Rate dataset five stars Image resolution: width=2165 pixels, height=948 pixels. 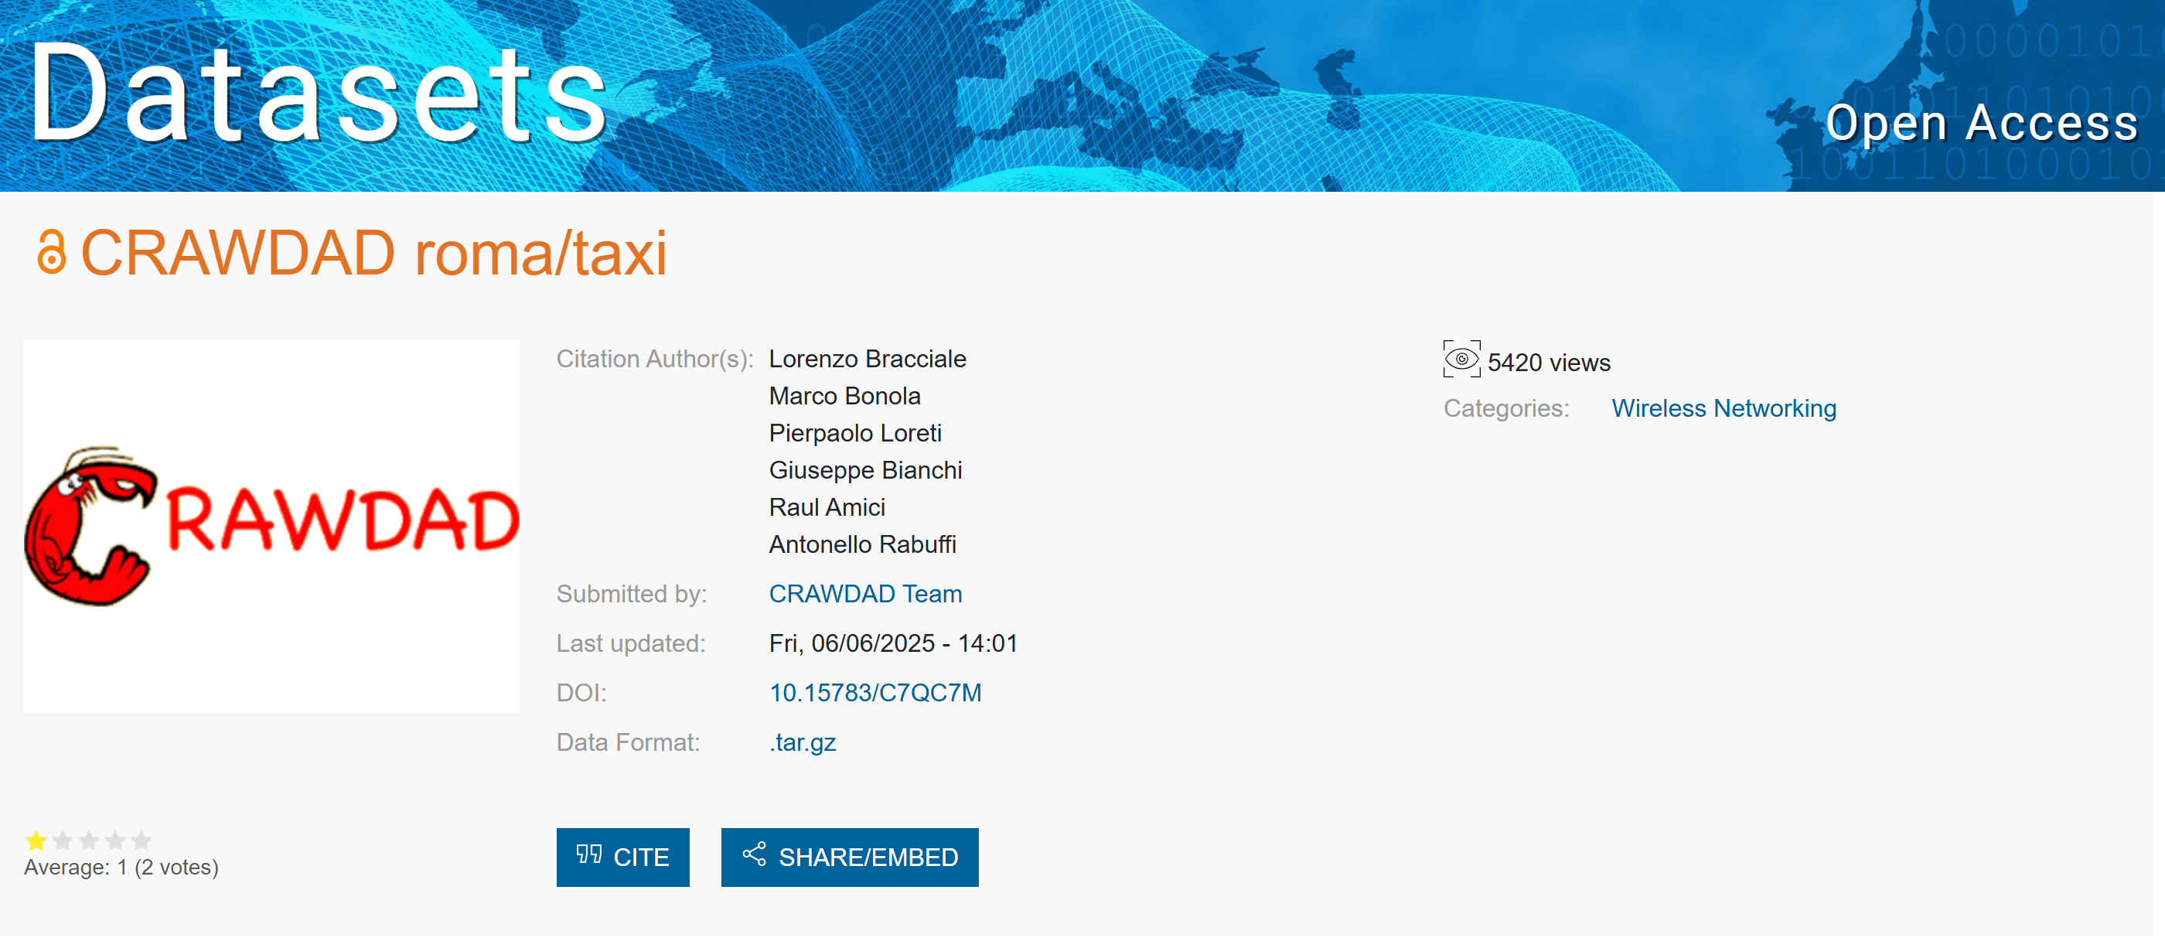[x=142, y=840]
